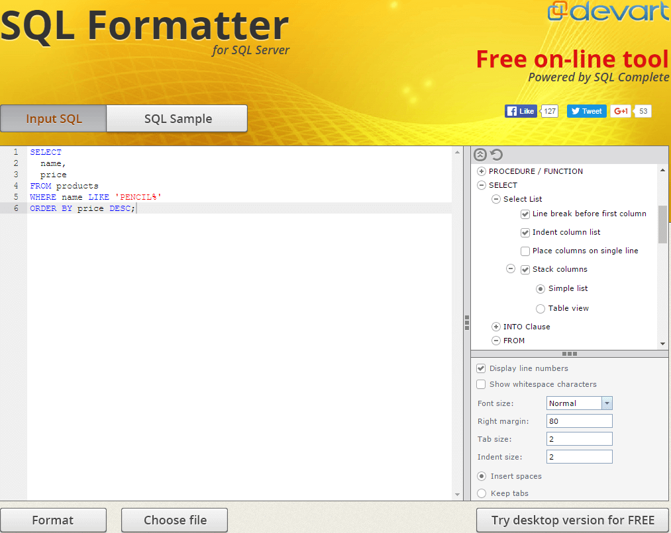Image resolution: width=671 pixels, height=533 pixels.
Task: Enable Place columns on single line
Action: (525, 251)
